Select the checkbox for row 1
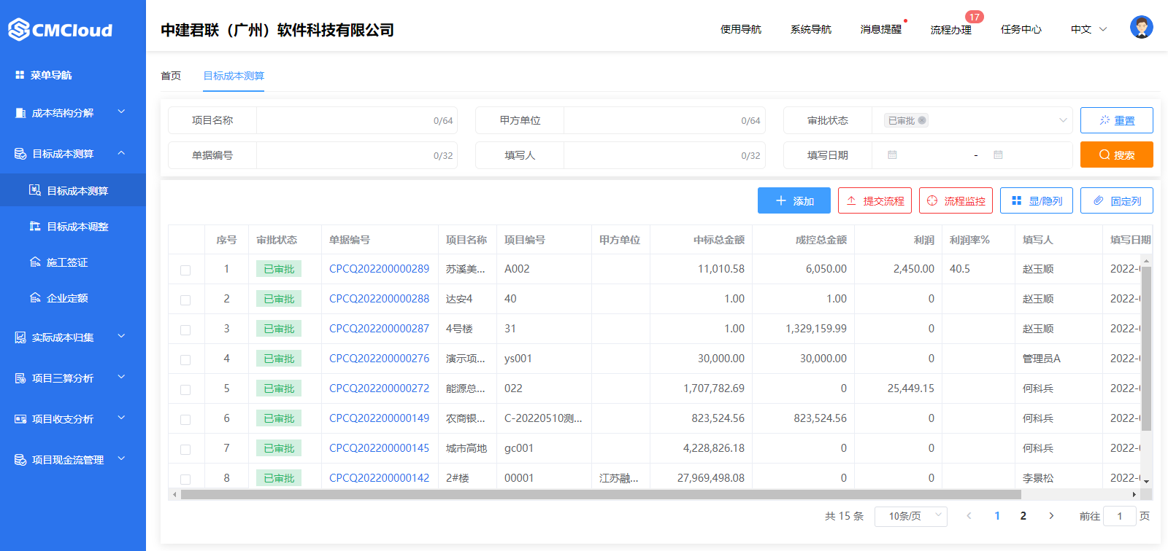This screenshot has height=551, width=1168. pos(185,270)
